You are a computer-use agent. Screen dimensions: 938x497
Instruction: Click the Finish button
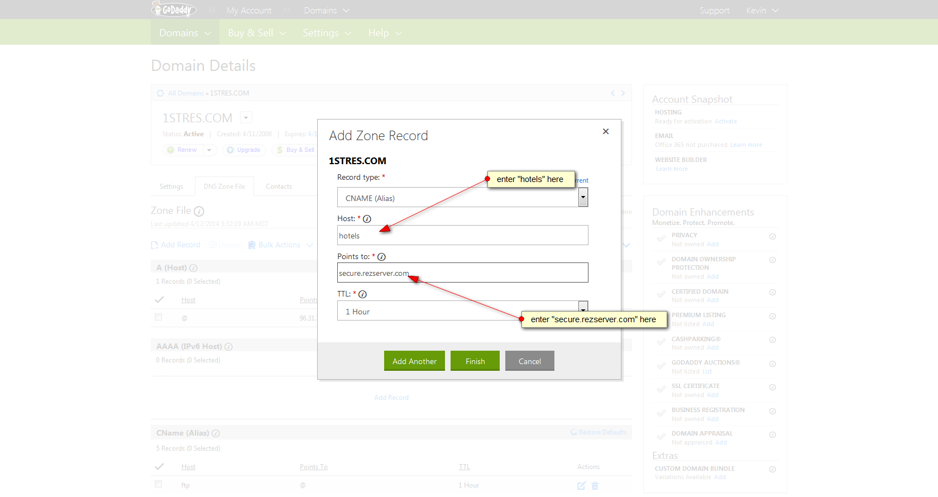tap(475, 361)
